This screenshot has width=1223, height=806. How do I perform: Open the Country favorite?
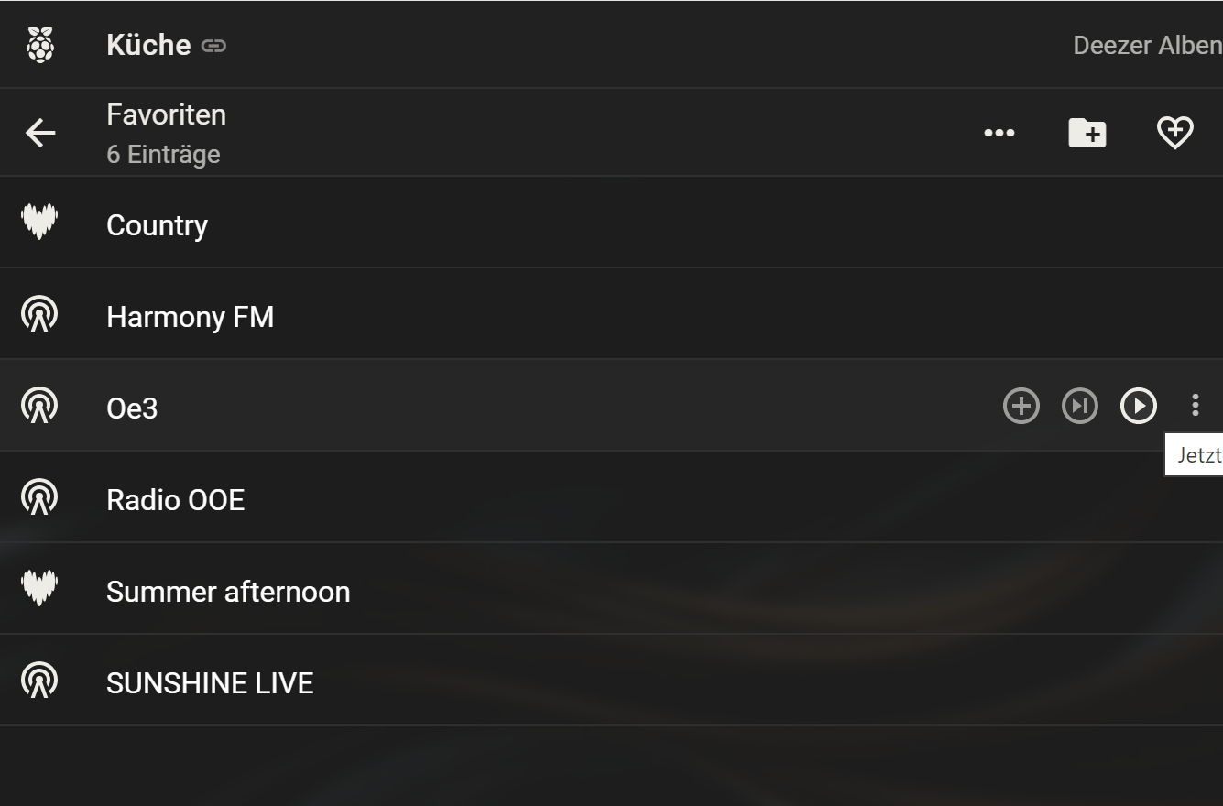click(158, 225)
